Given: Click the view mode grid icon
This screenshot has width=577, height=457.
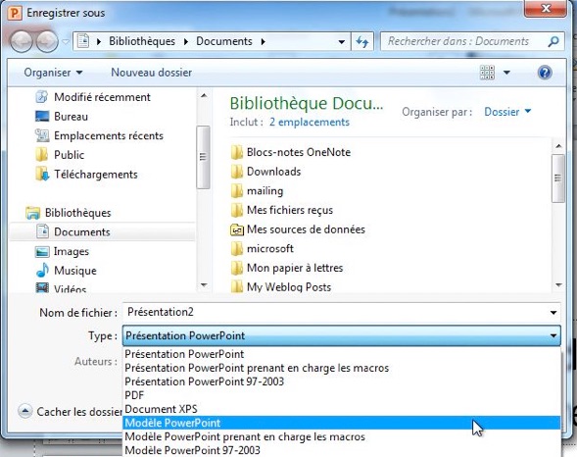Looking at the screenshot, I should (x=487, y=73).
